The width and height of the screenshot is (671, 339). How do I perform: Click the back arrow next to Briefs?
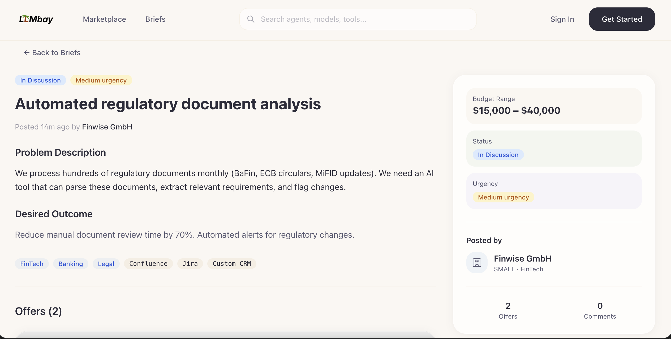point(27,53)
